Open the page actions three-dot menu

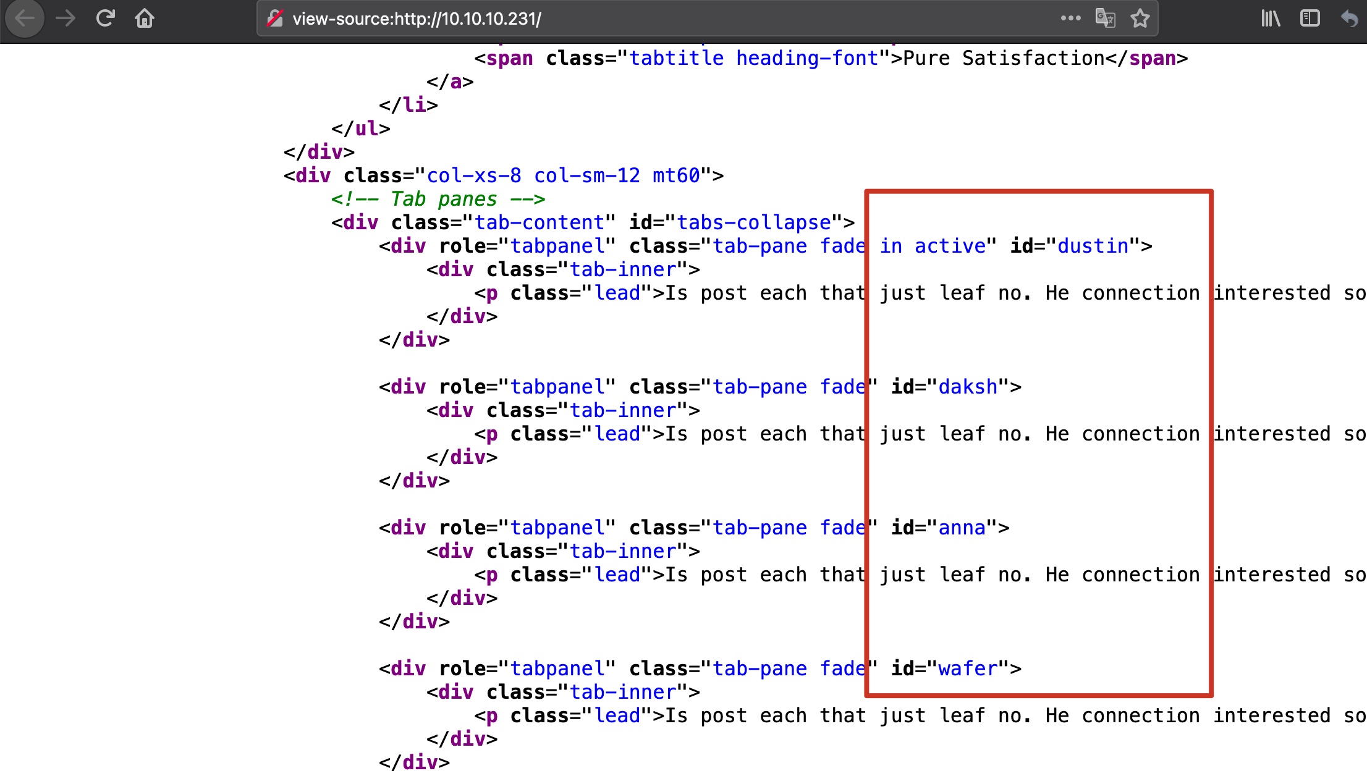click(x=1070, y=19)
